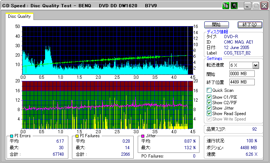
Task: Click the save floppy disk icon
Action: coord(234,6)
